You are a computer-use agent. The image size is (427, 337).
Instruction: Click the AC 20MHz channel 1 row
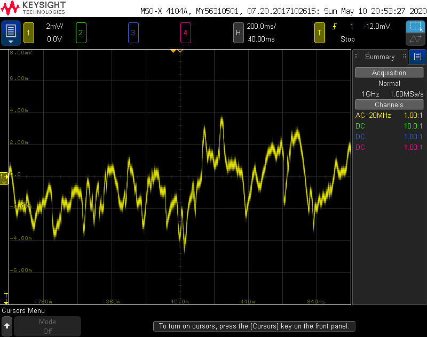389,115
